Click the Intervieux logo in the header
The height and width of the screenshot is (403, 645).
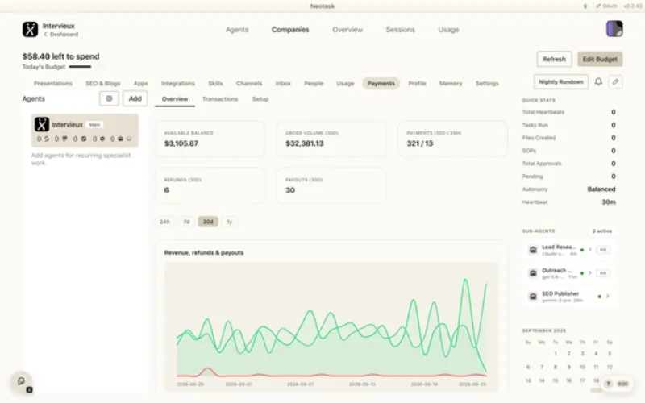[30, 30]
